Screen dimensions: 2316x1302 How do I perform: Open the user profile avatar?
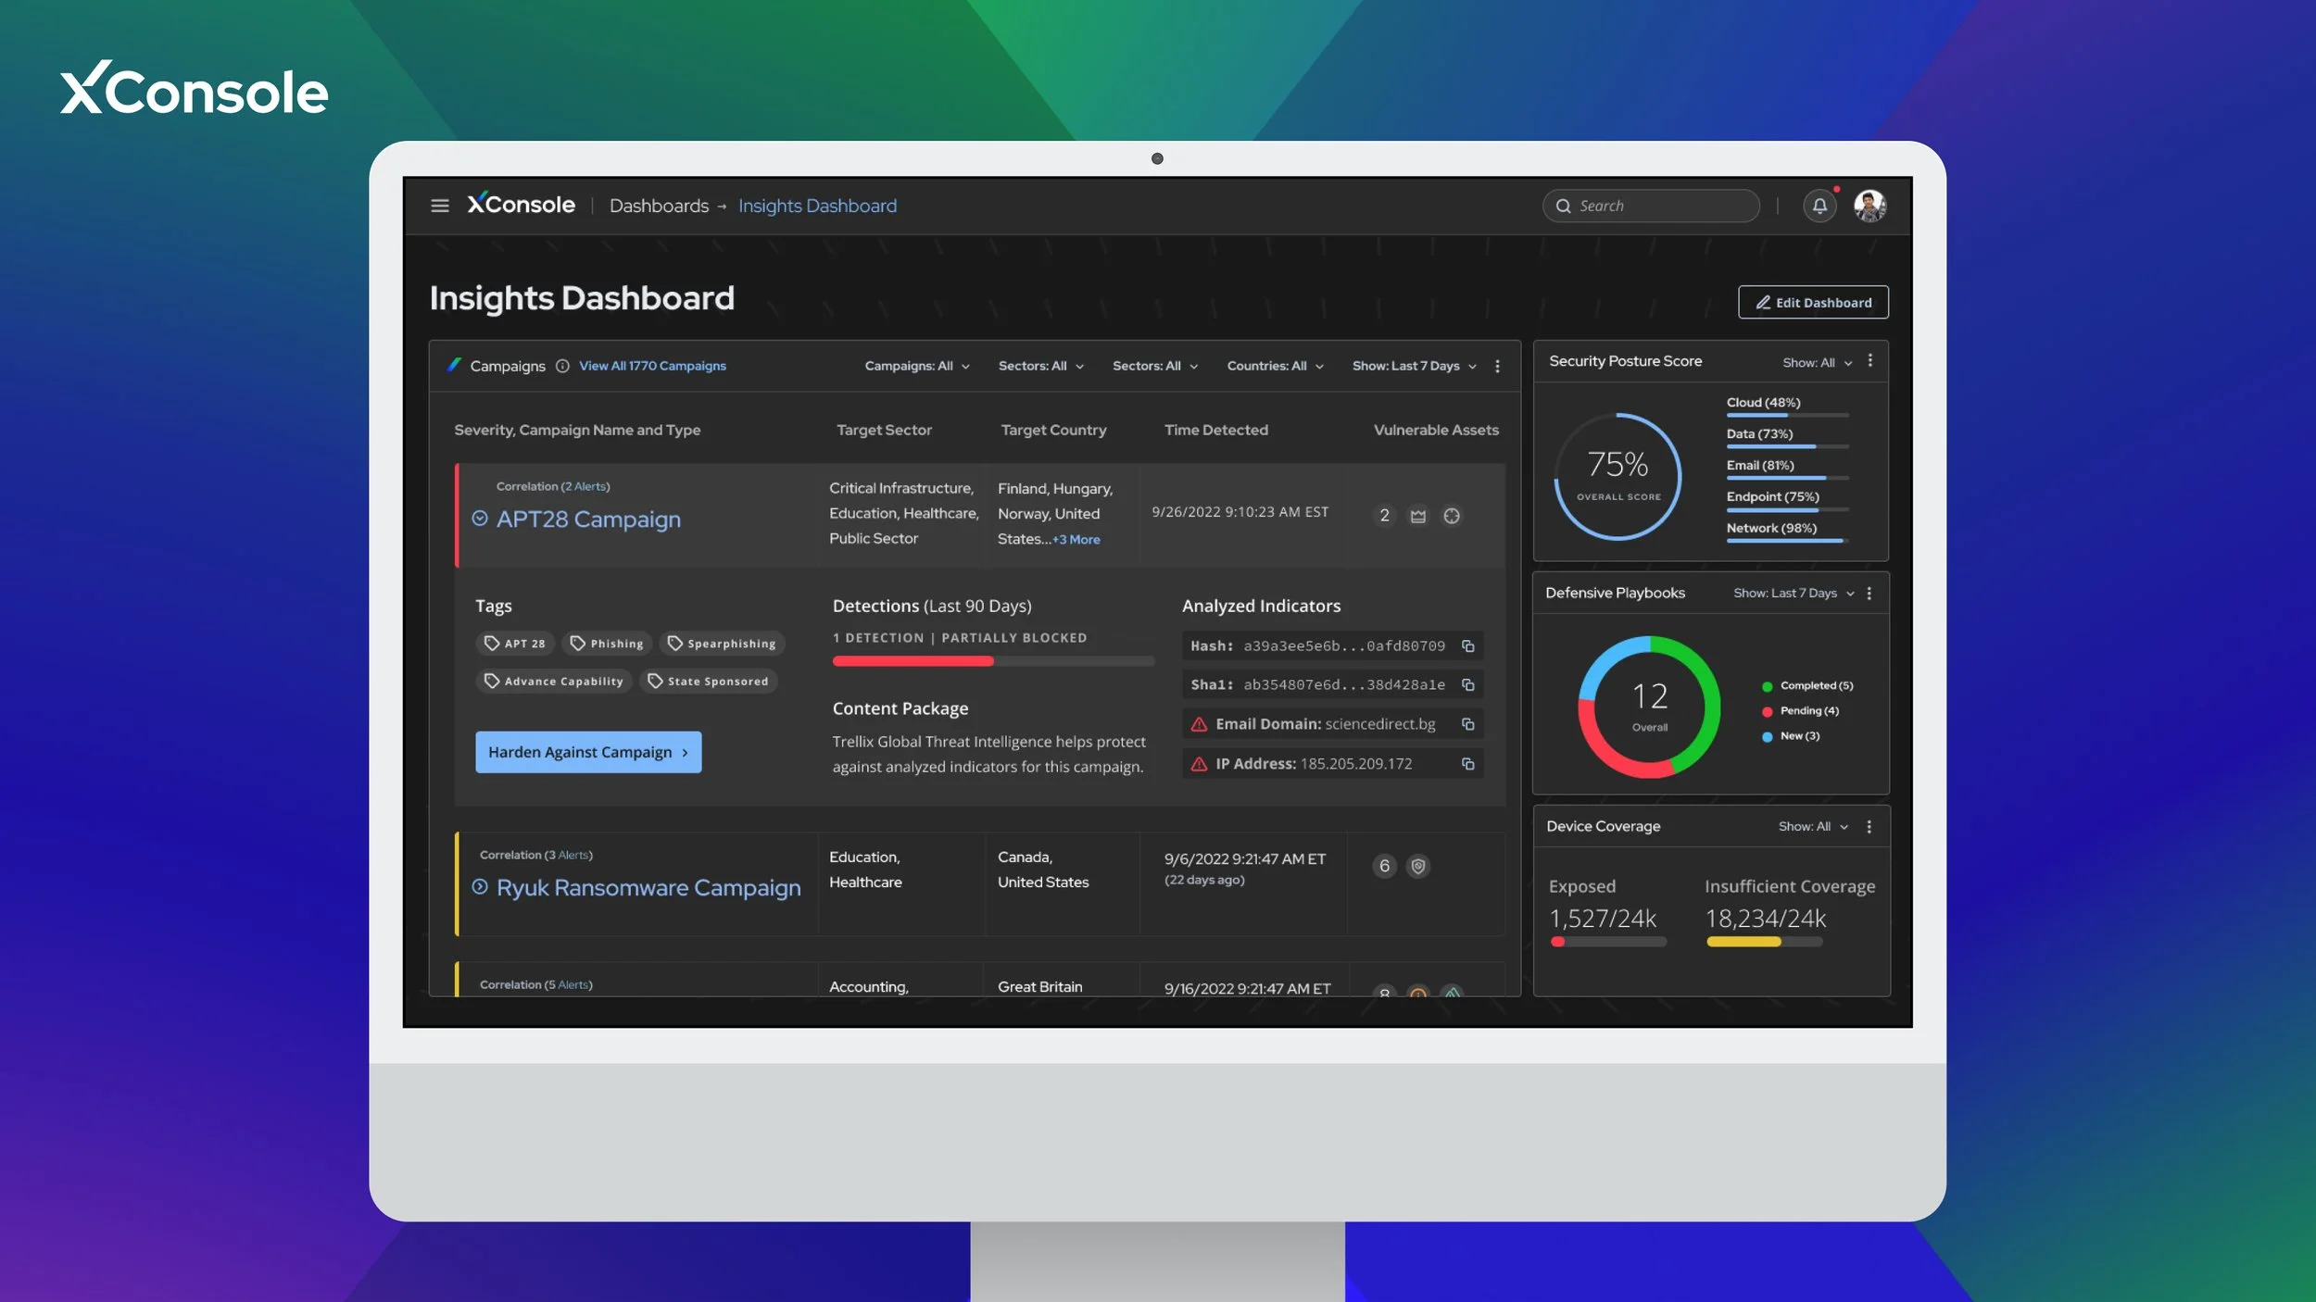pyautogui.click(x=1869, y=206)
